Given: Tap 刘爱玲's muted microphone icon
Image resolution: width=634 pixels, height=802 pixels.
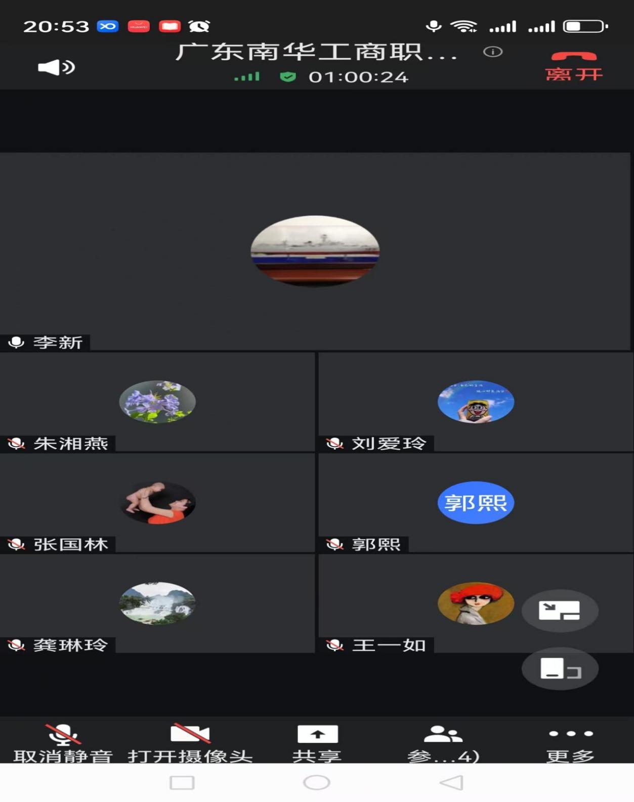Looking at the screenshot, I should [334, 444].
